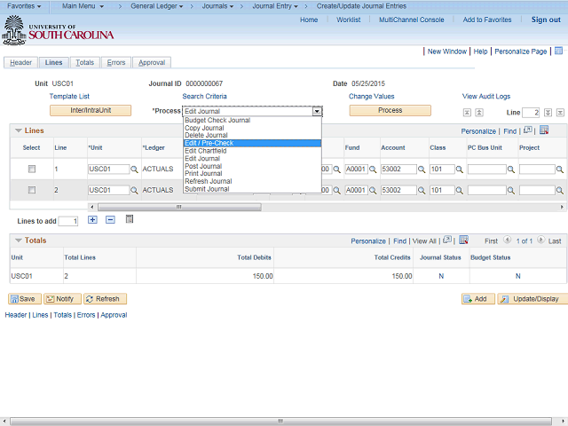568x426 pixels.
Task: Select the checkbox for line 1
Action: 32,169
